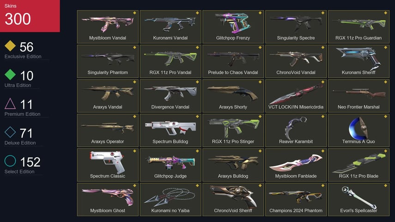Pick the VCT LOCK//IN Misericórdia knife

pyautogui.click(x=296, y=96)
